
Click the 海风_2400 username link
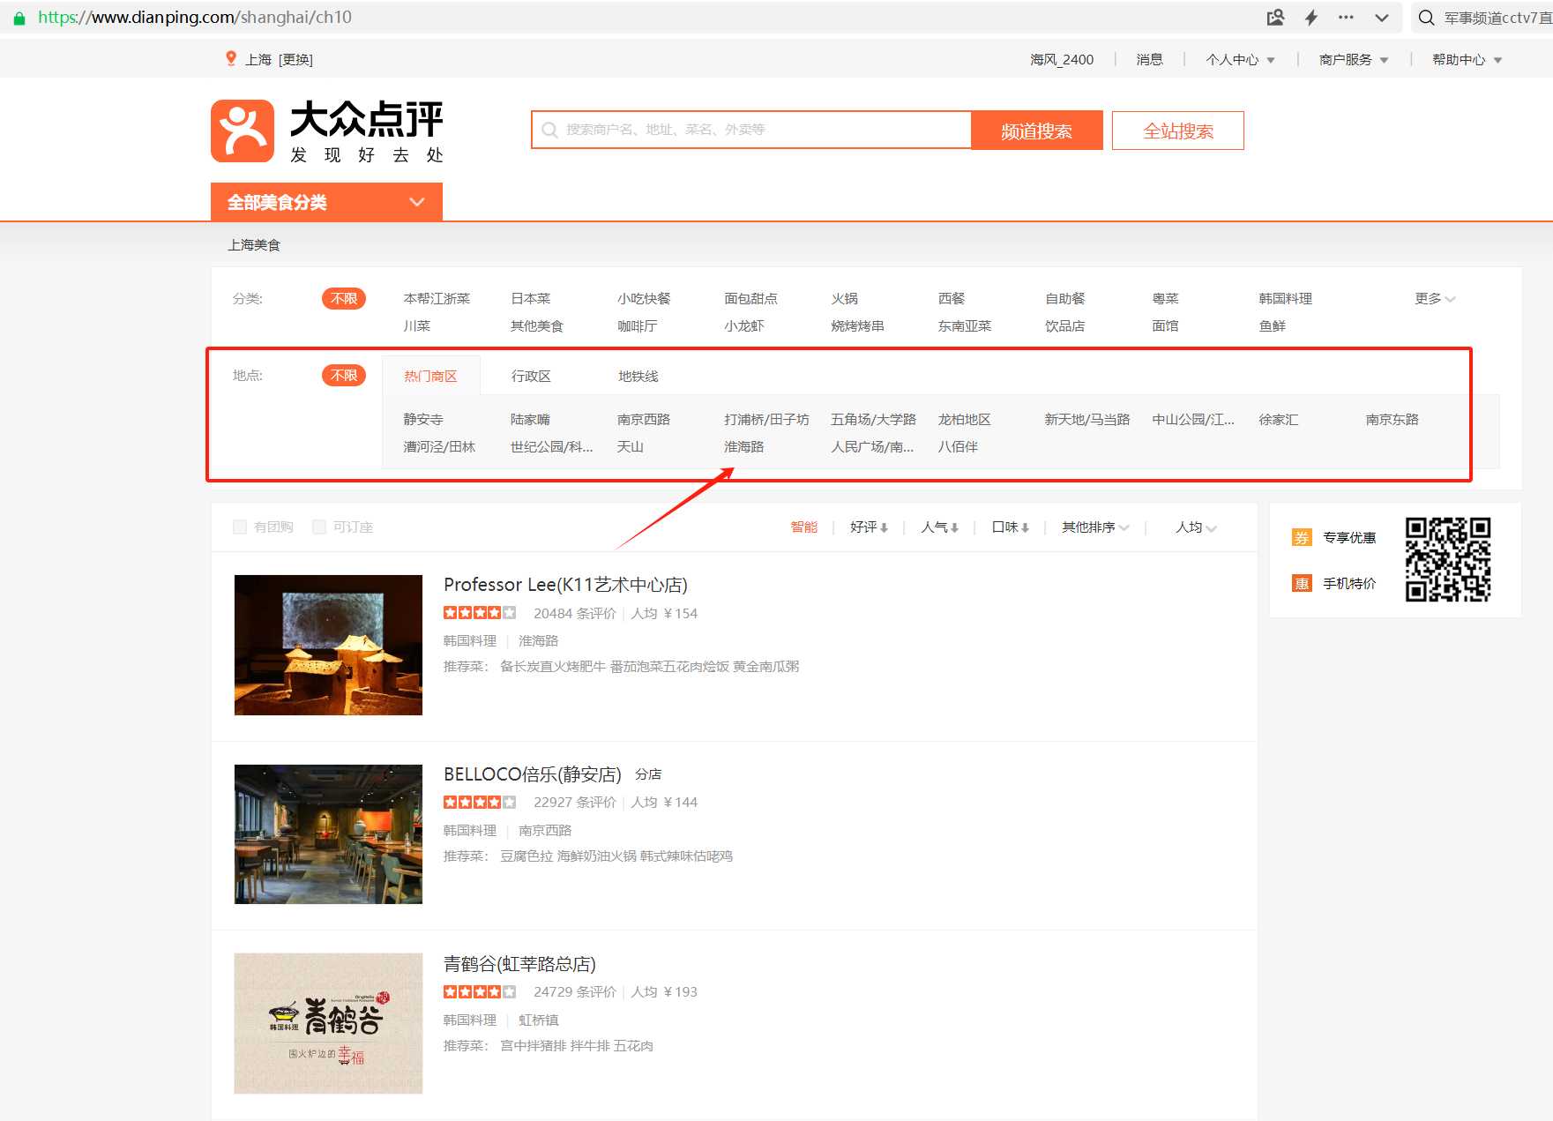(1062, 59)
